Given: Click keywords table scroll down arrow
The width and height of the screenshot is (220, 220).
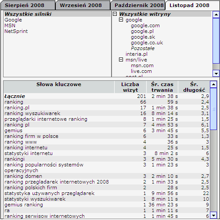Looking at the screenshot, I should point(213,215).
